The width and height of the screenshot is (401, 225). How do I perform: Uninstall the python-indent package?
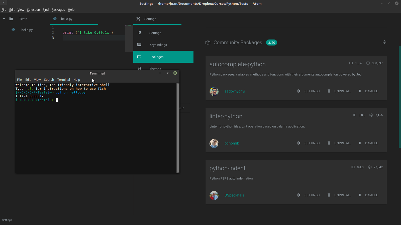[x=339, y=195]
